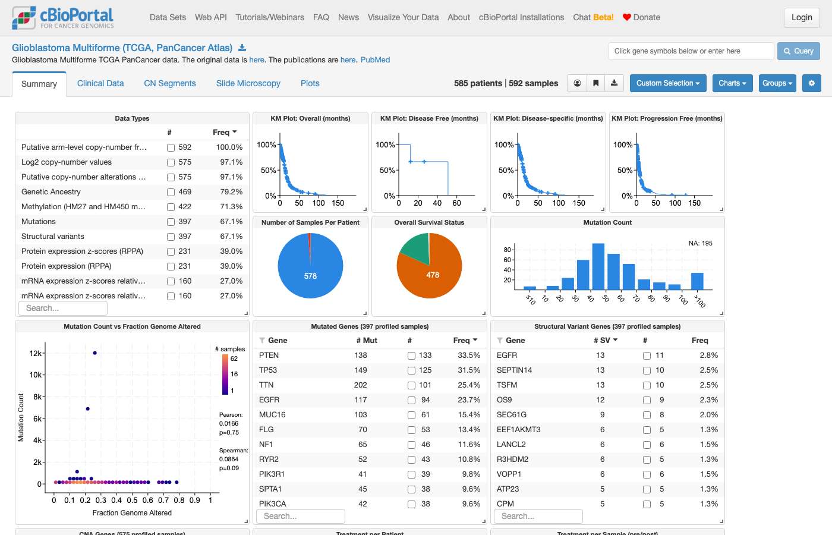This screenshot has height=535, width=832.
Task: Select EGFR in Structural Variant Genes
Action: coord(647,355)
